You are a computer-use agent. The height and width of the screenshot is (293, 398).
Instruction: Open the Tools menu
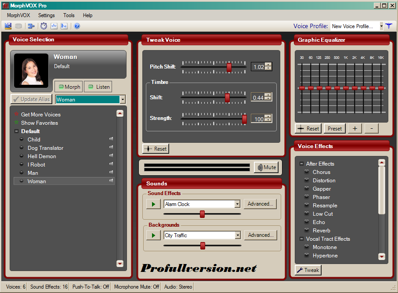coord(69,15)
